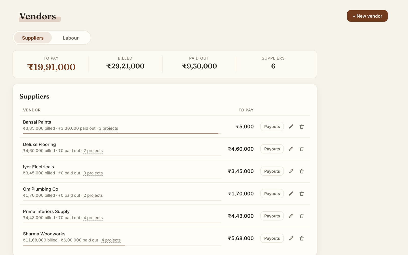The image size is (408, 255).
Task: Edit Om Plumbing Co with pencil icon
Action: pyautogui.click(x=291, y=194)
